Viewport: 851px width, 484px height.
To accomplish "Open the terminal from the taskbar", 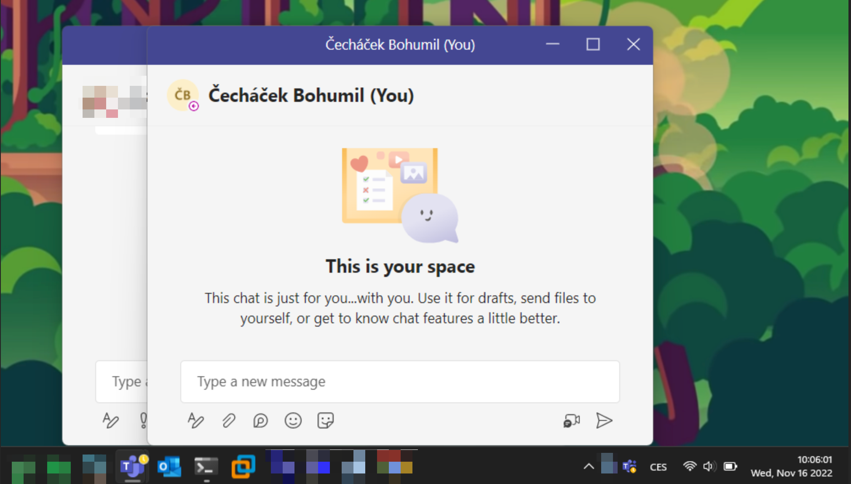I will (x=206, y=466).
